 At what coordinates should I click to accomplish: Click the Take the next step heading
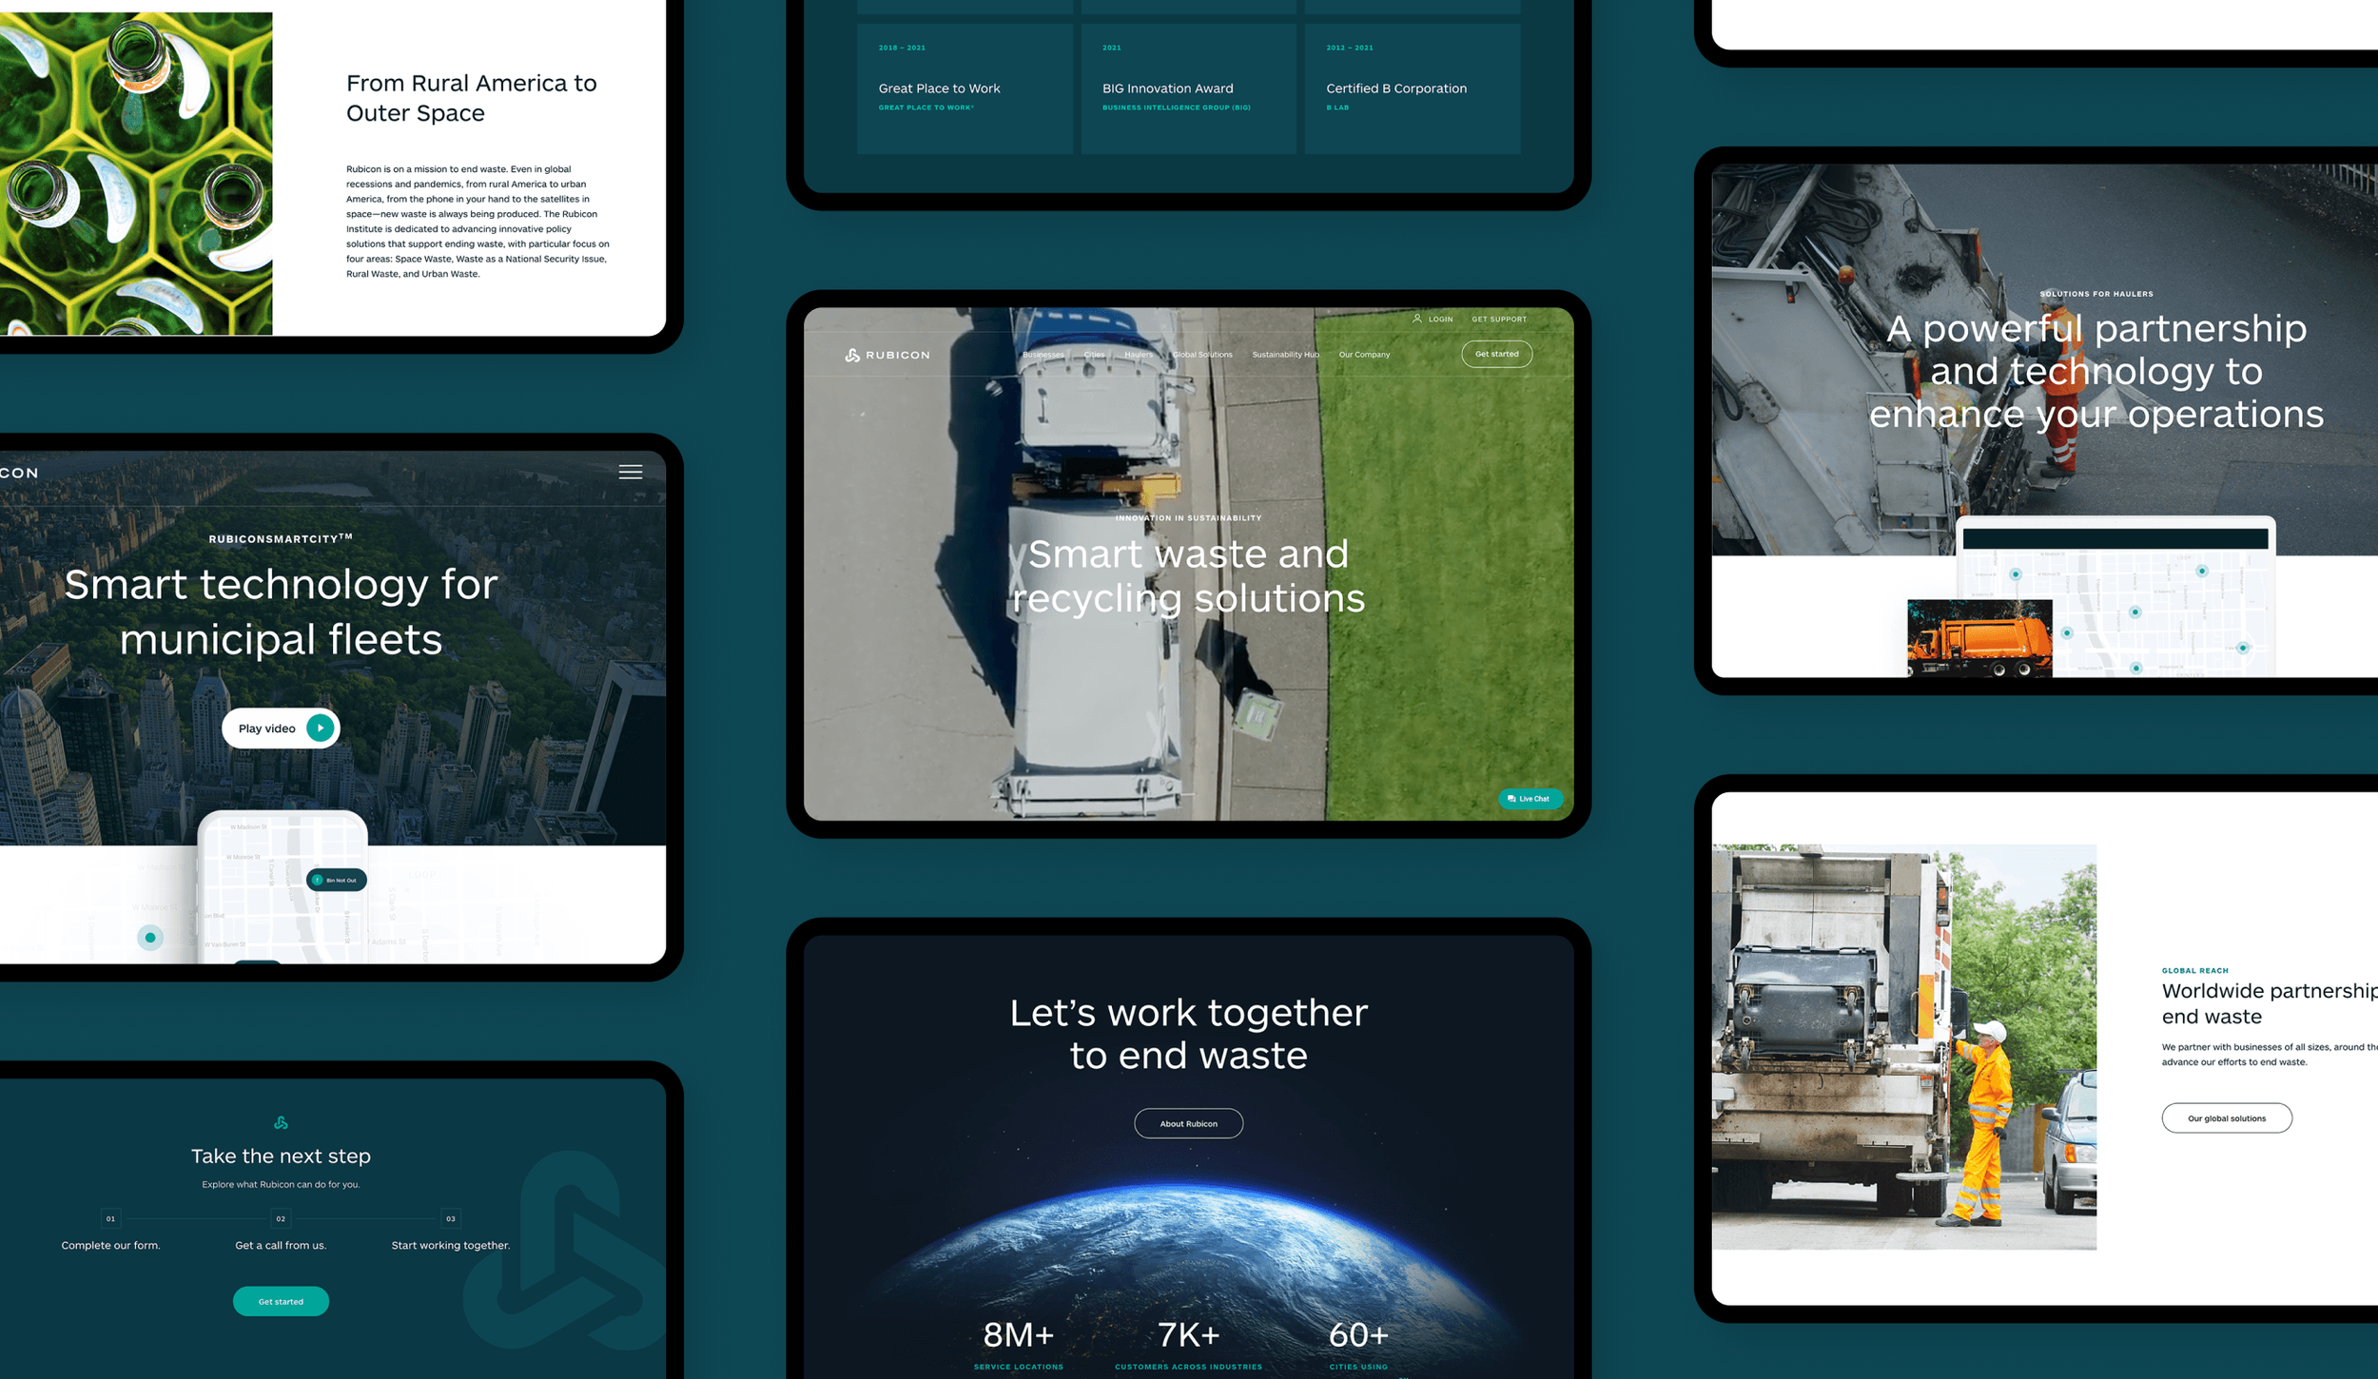pos(281,1156)
